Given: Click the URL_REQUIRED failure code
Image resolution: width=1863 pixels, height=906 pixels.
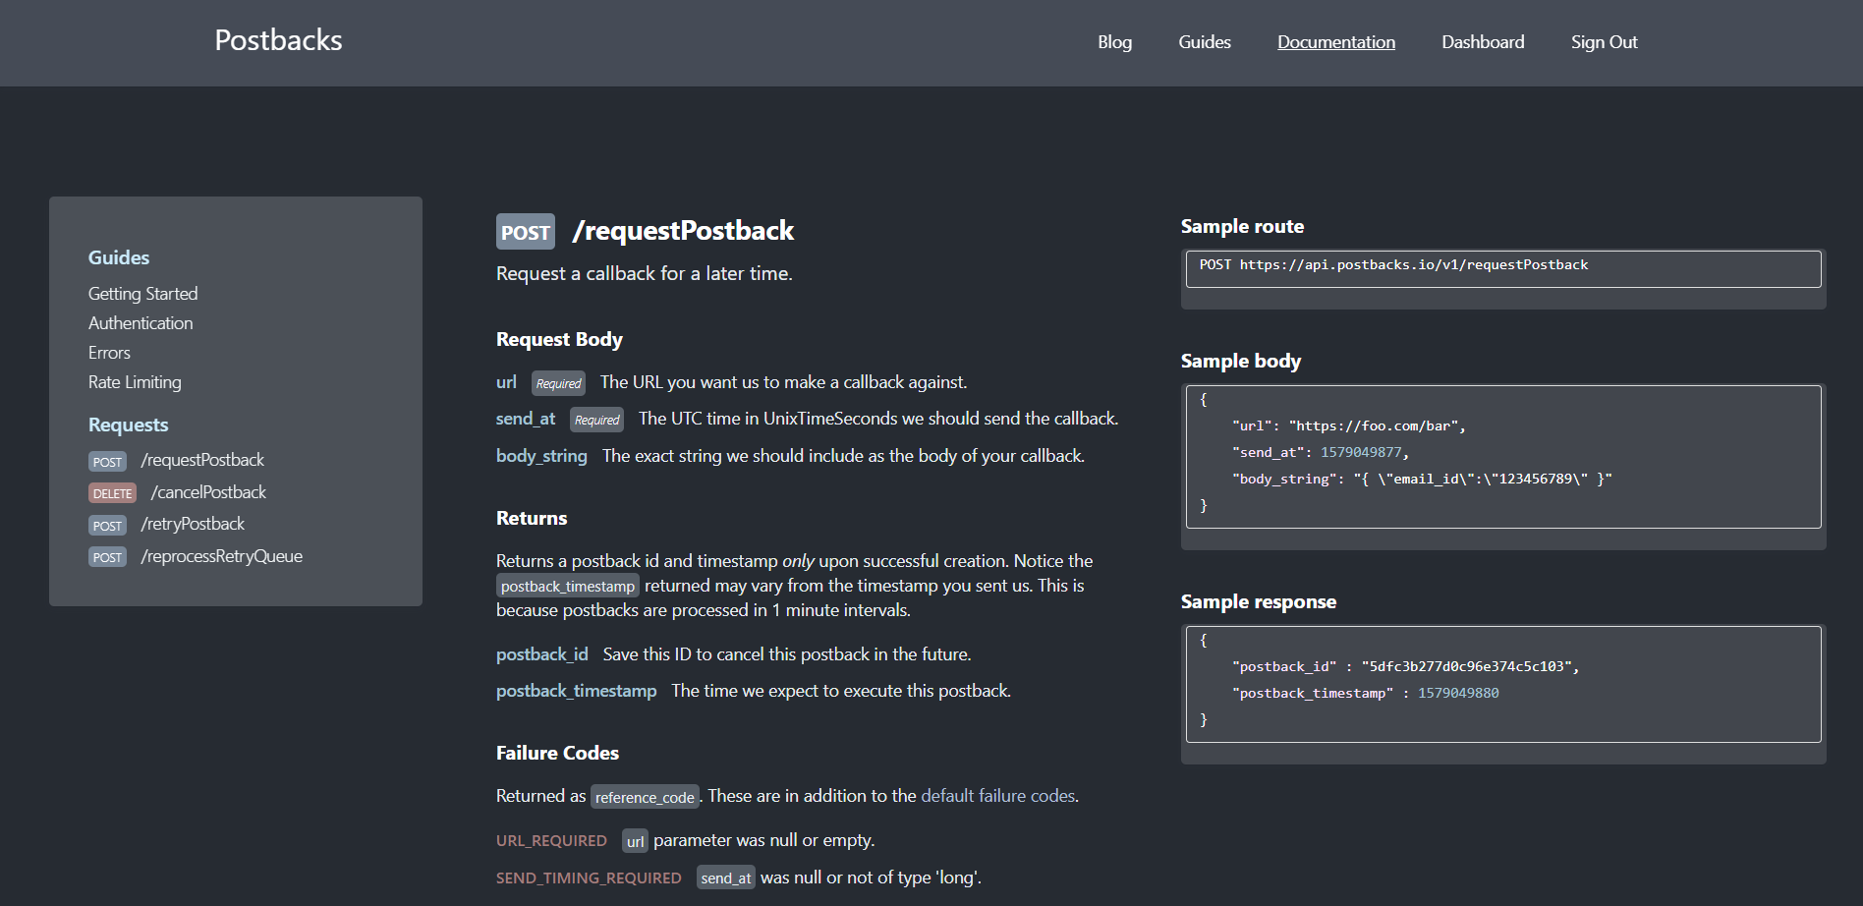Looking at the screenshot, I should [x=551, y=840].
